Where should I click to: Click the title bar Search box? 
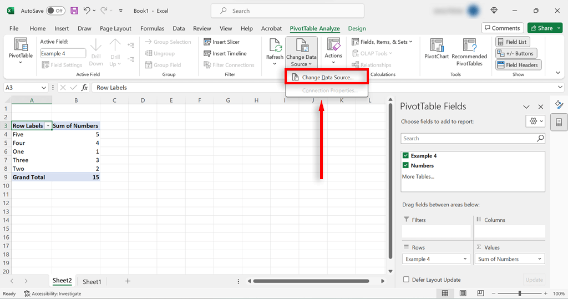288,11
